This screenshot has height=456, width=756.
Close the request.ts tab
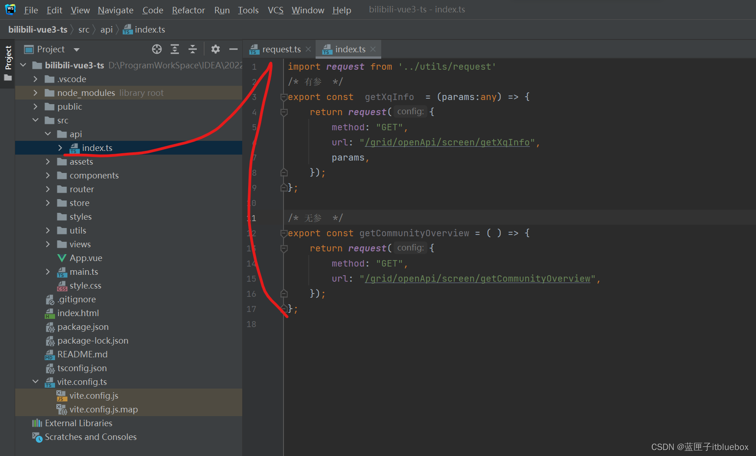(x=308, y=49)
